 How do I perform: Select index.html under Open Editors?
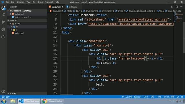(19, 14)
